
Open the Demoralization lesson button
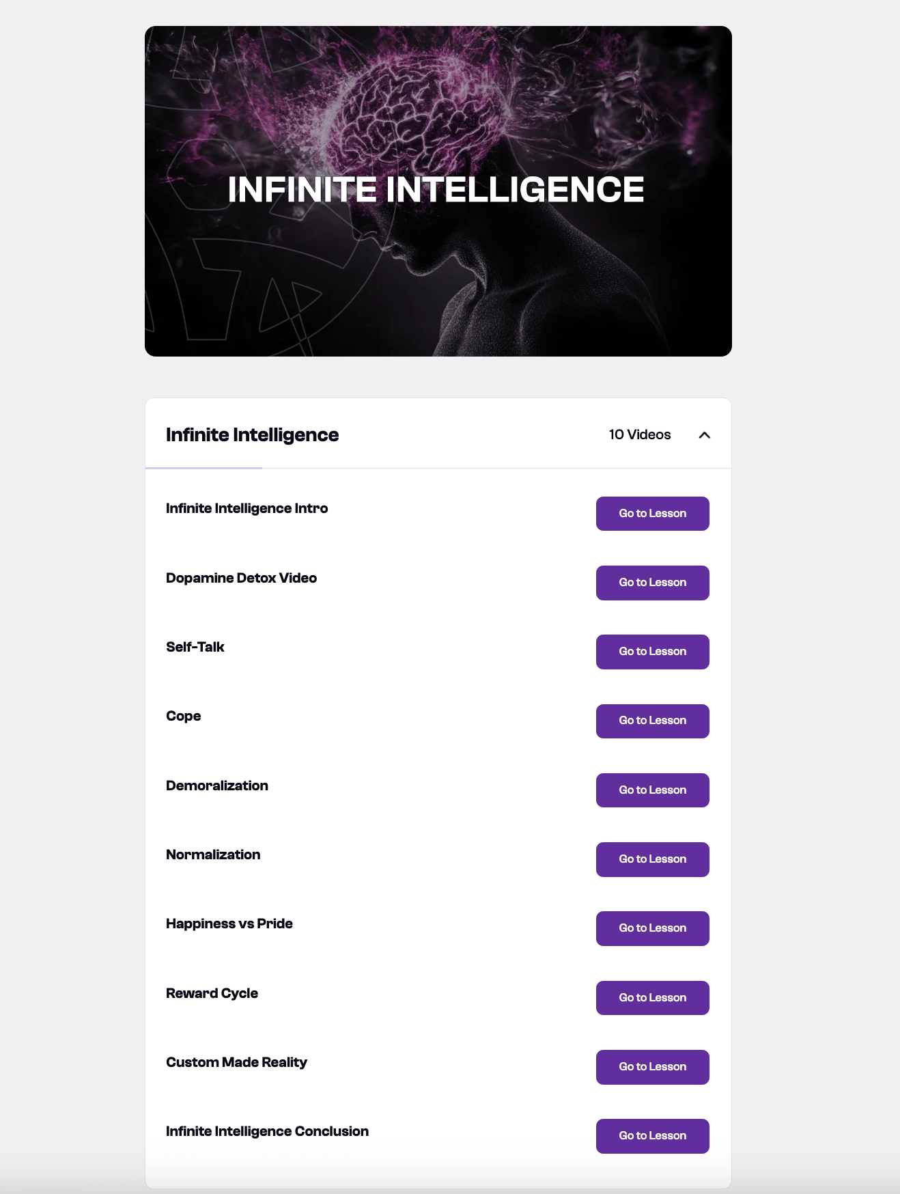pos(652,790)
